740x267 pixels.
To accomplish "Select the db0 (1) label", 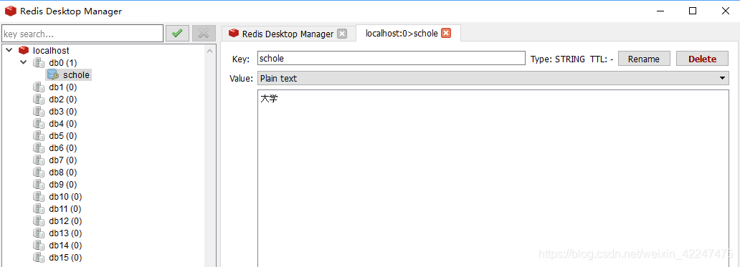I will click(63, 62).
